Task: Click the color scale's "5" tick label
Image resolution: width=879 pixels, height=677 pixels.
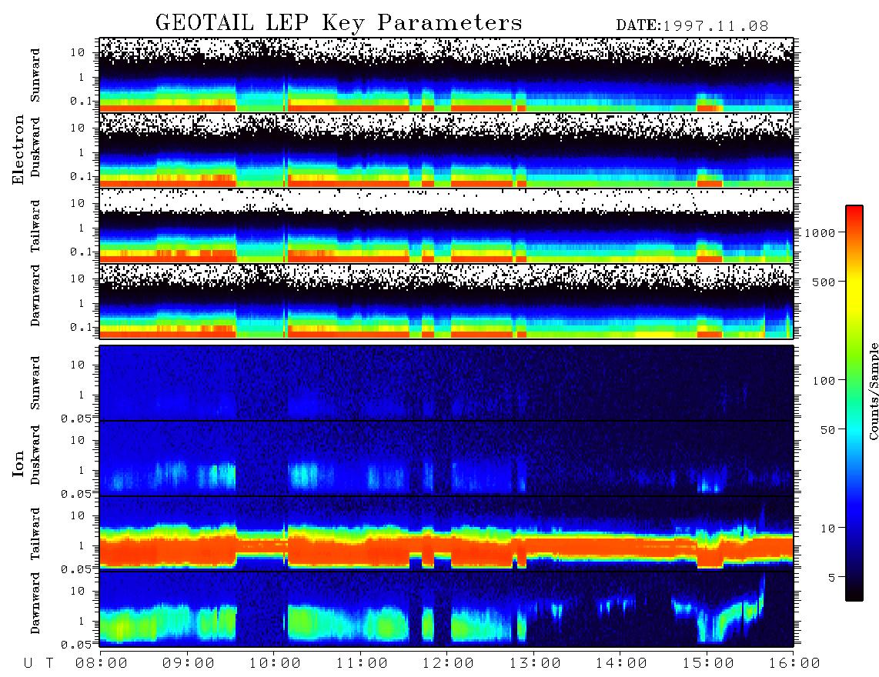Action: point(831,577)
